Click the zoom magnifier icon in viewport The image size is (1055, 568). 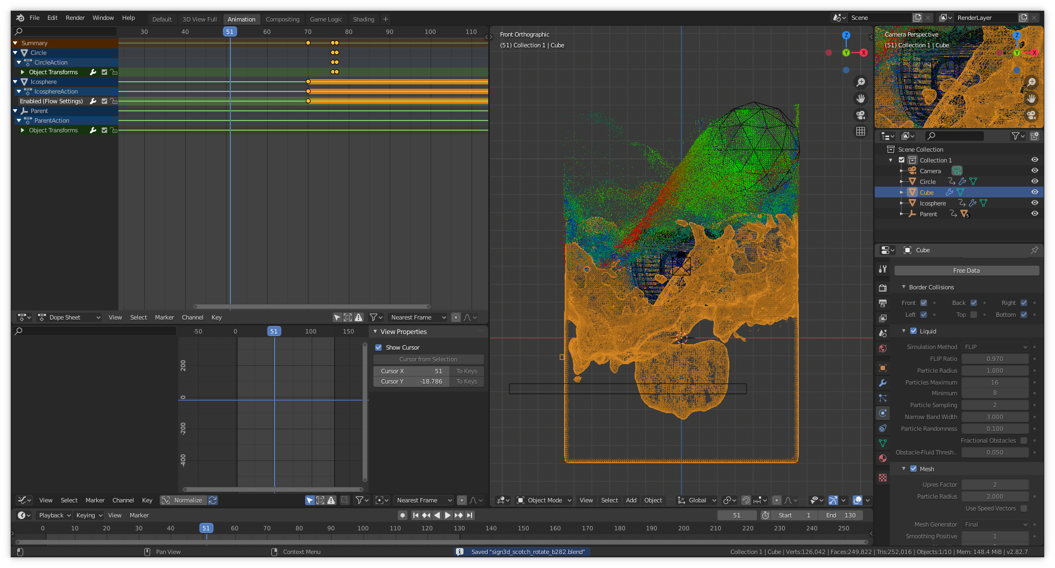click(x=861, y=82)
